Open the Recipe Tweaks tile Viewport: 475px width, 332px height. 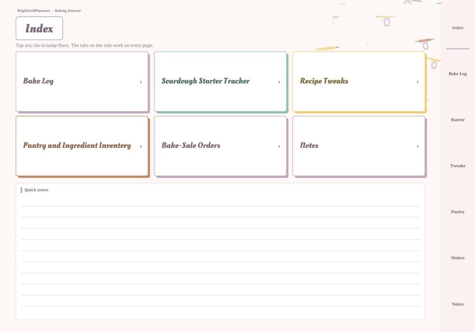[x=359, y=81]
